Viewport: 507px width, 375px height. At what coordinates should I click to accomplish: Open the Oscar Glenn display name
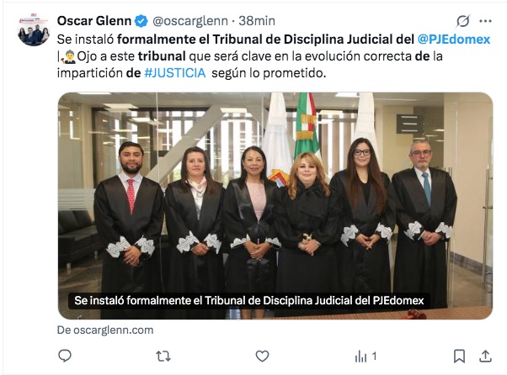tap(94, 21)
